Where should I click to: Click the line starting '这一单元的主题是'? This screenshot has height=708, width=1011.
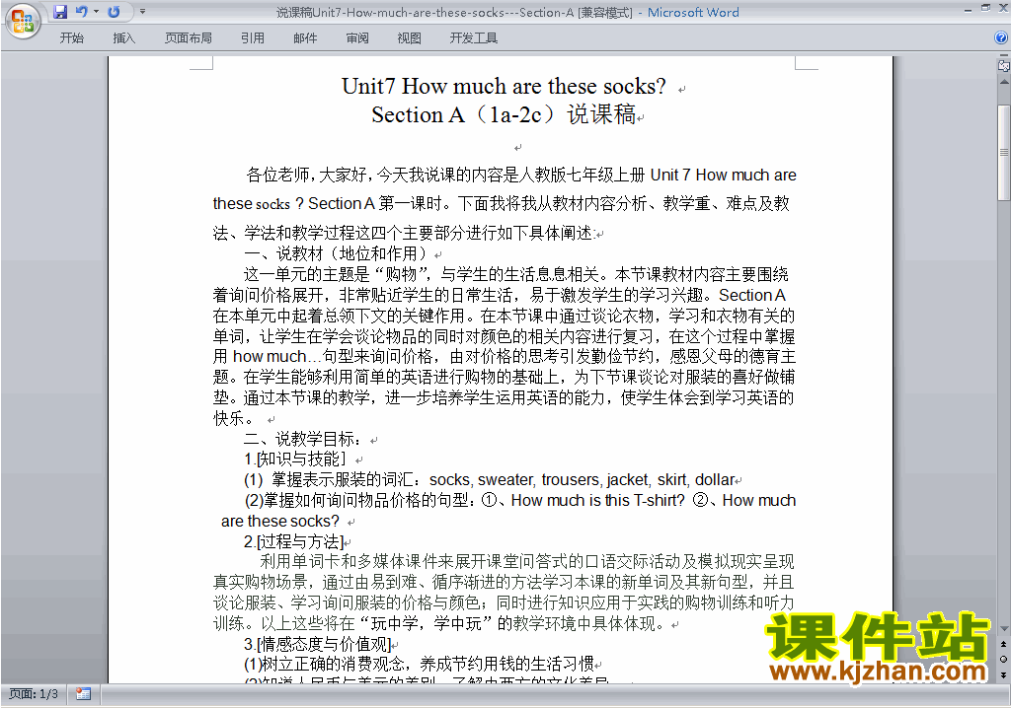[515, 274]
